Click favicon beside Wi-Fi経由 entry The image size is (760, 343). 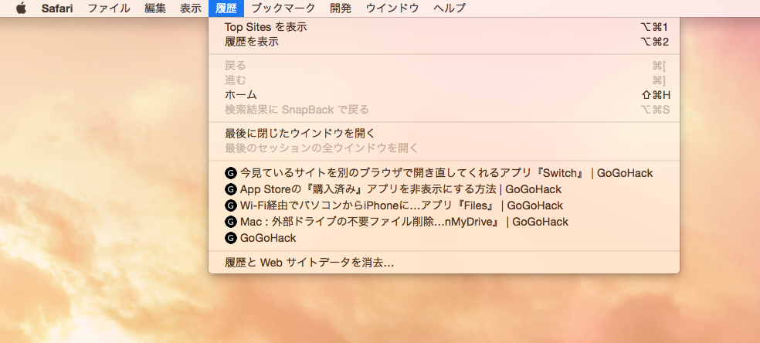pos(231,205)
